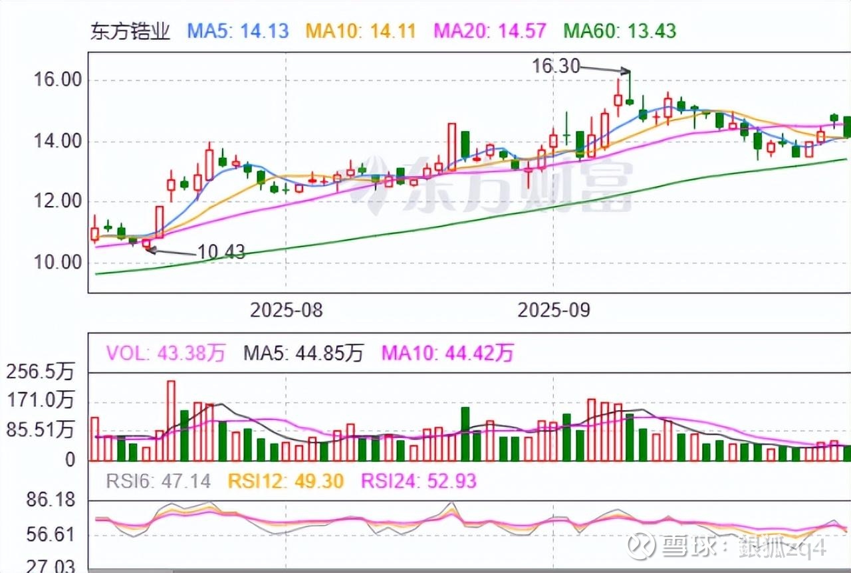Click the stock name 东方锆业
This screenshot has width=851, height=573.
click(x=130, y=31)
